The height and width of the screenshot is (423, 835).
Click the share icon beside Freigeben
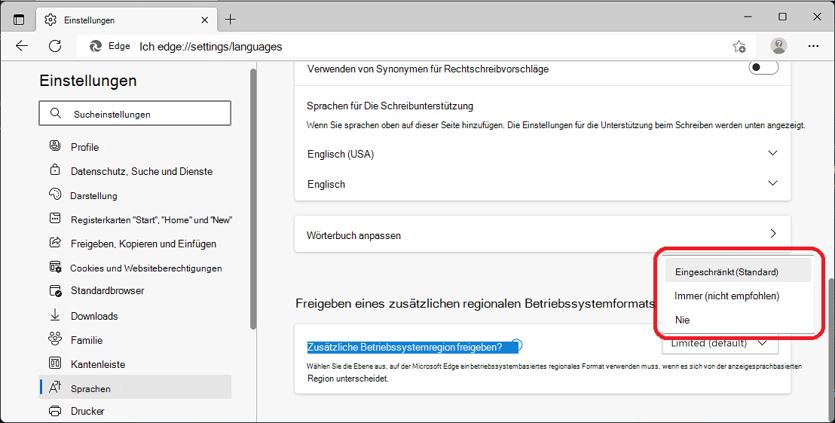[55, 242]
